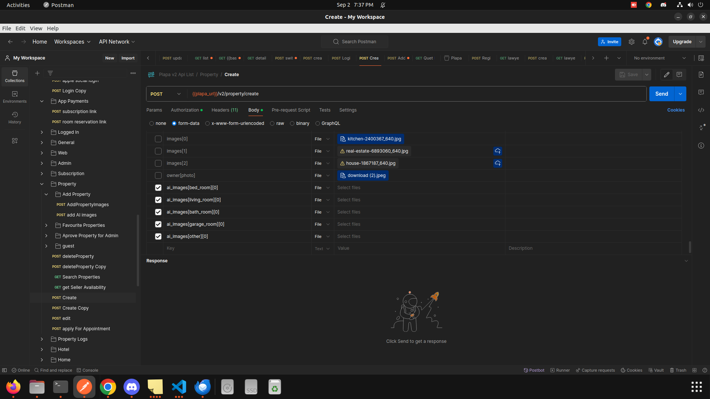Switch to the Pre-request Script tab
This screenshot has height=399, width=710.
pos(291,110)
